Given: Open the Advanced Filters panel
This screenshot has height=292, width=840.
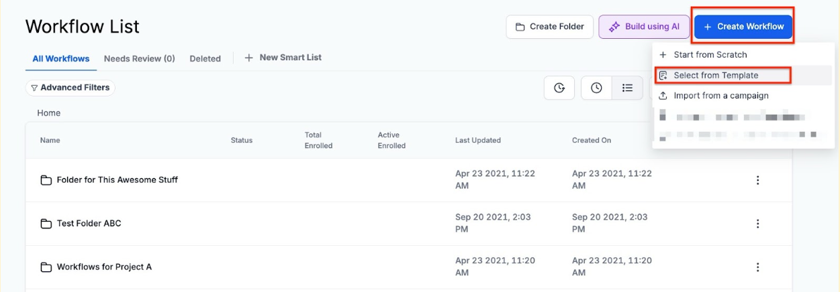Looking at the screenshot, I should (x=71, y=88).
